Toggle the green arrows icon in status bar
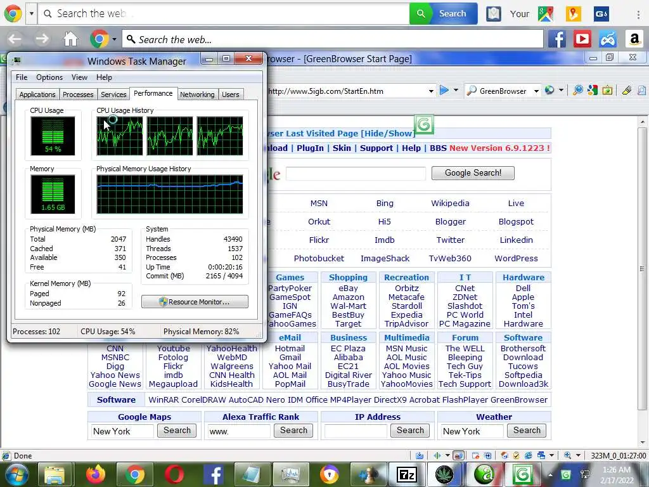 point(437,455)
